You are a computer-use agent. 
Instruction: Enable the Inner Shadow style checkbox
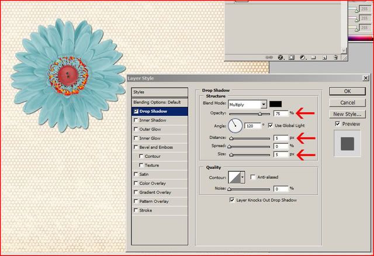tap(136, 120)
